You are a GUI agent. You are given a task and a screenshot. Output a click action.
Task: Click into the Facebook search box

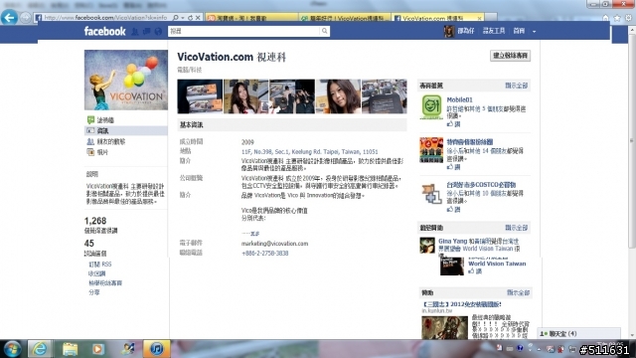coord(243,31)
